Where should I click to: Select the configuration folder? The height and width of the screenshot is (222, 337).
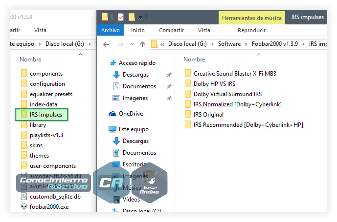(x=43, y=84)
